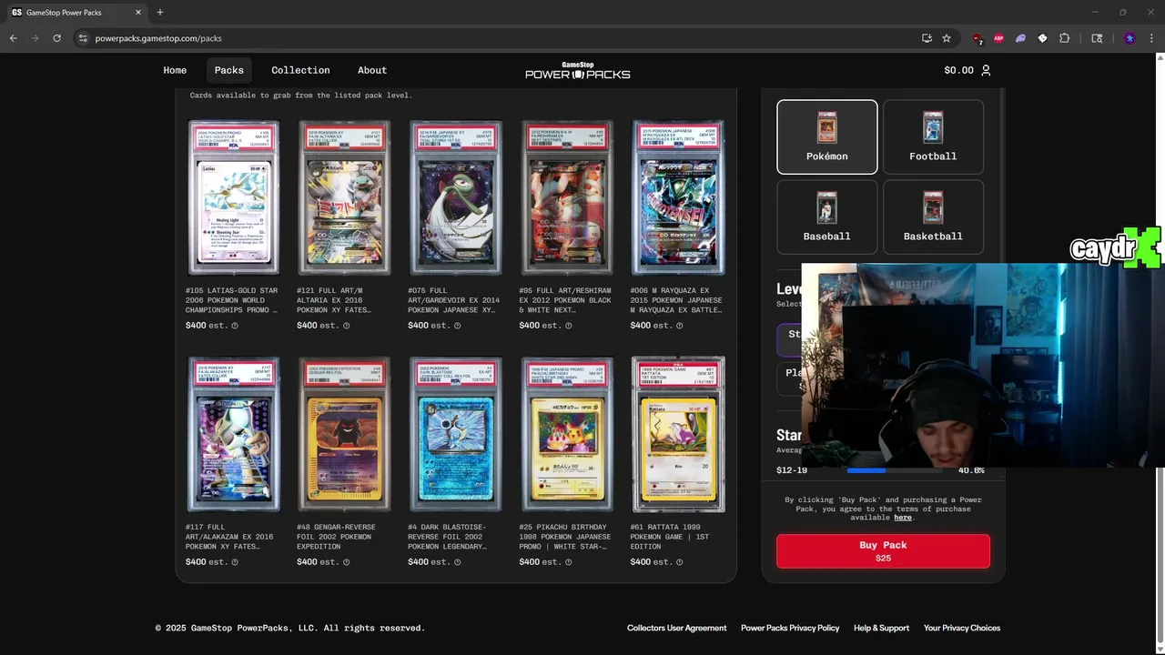Select the Pokémon category card
Image resolution: width=1165 pixels, height=655 pixels.
[x=827, y=136]
